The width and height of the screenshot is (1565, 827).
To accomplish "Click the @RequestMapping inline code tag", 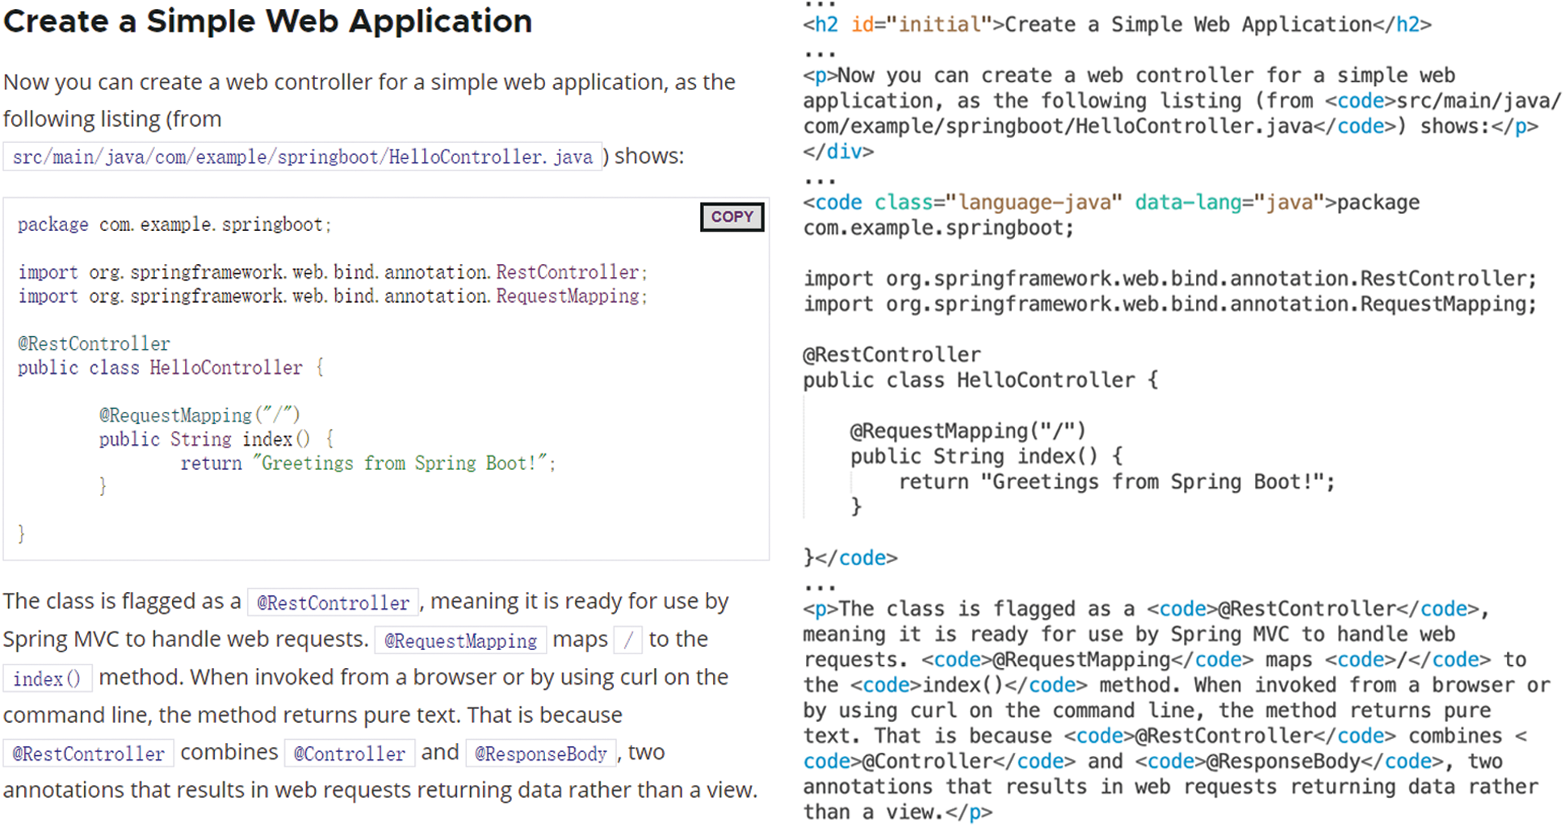I will [x=460, y=640].
